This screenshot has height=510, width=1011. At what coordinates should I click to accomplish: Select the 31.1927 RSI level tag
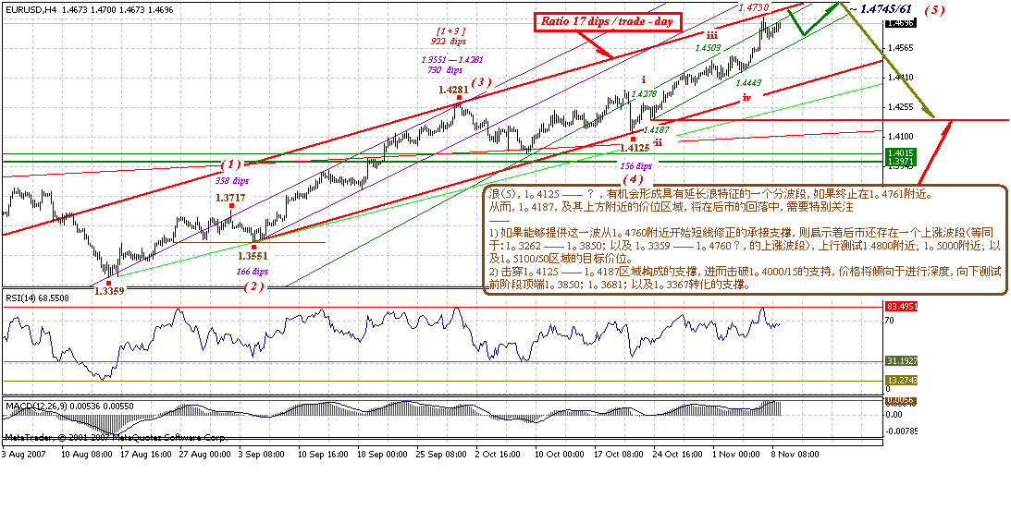click(901, 360)
